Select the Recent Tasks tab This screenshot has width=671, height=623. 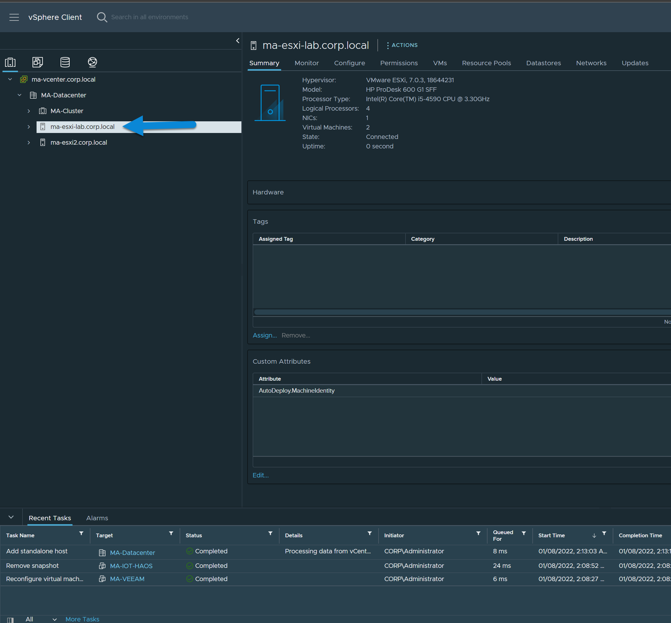(50, 518)
